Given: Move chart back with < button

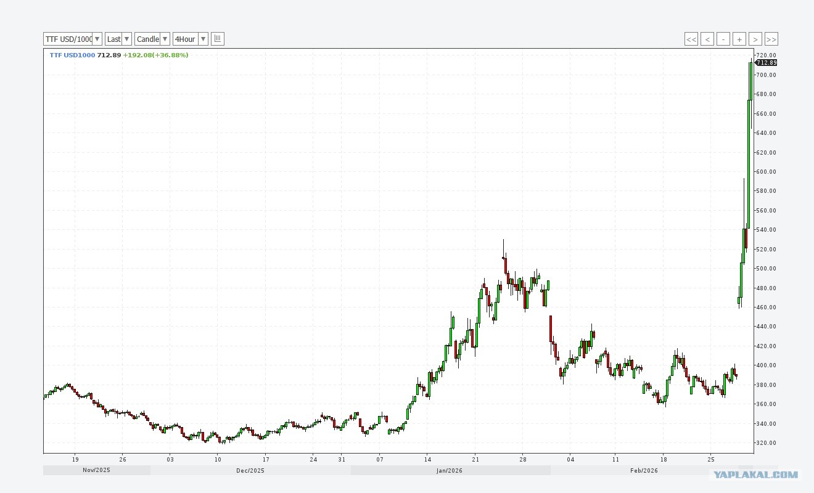Looking at the screenshot, I should click(707, 39).
